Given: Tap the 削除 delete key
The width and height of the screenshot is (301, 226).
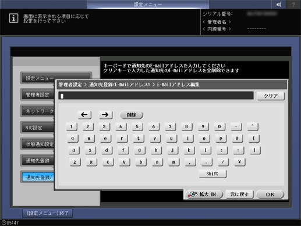Looking at the screenshot, I should (132, 115).
